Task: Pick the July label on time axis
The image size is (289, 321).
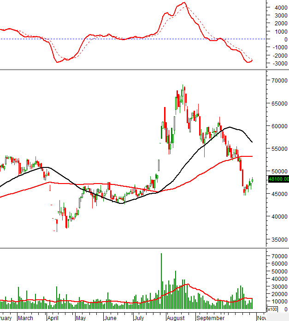Action: click(139, 318)
